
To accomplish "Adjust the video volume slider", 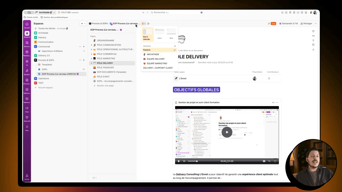I will tap(192, 161).
